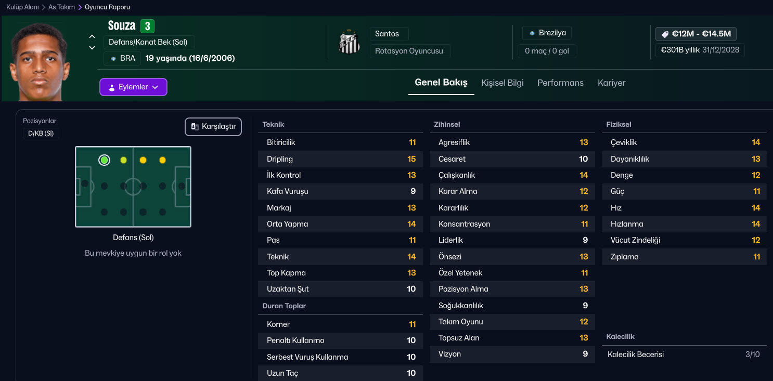This screenshot has height=381, width=773.
Task: Navigate to Kulüp Alanı in breadcrumb
Action: coord(22,7)
